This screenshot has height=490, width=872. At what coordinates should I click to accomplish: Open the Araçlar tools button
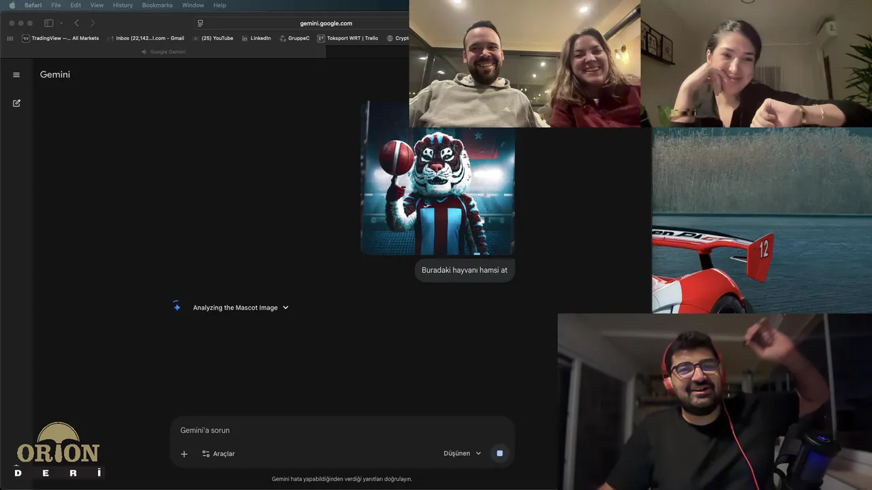click(x=218, y=454)
